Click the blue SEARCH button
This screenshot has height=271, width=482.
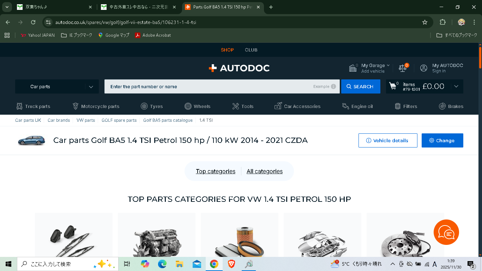360,86
